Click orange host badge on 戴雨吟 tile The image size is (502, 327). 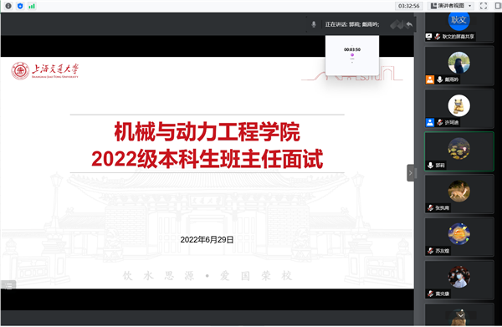pos(430,79)
